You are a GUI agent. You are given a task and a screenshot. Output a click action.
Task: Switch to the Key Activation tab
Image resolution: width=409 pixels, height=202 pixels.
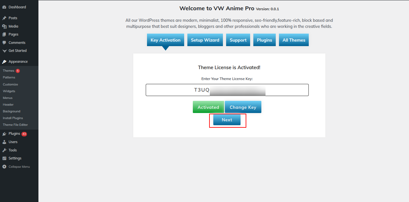tap(166, 40)
